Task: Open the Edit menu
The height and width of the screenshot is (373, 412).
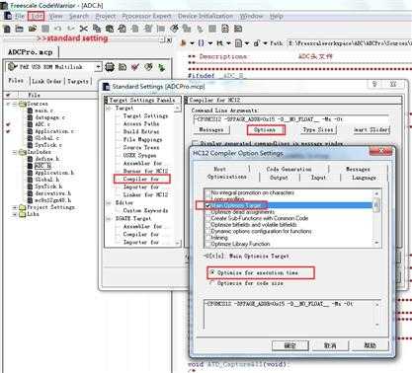Action: coord(37,16)
